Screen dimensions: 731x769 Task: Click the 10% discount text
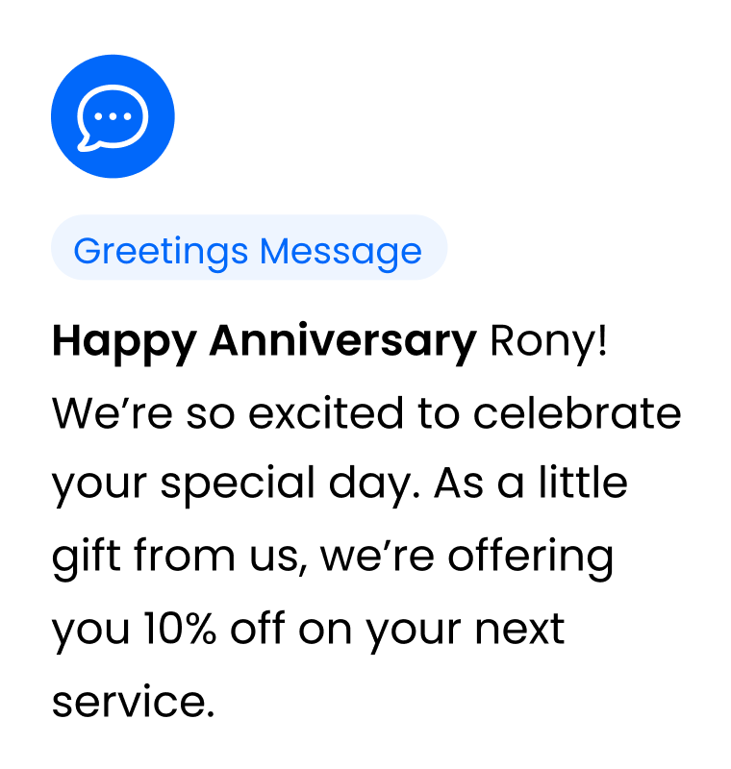click(x=180, y=629)
